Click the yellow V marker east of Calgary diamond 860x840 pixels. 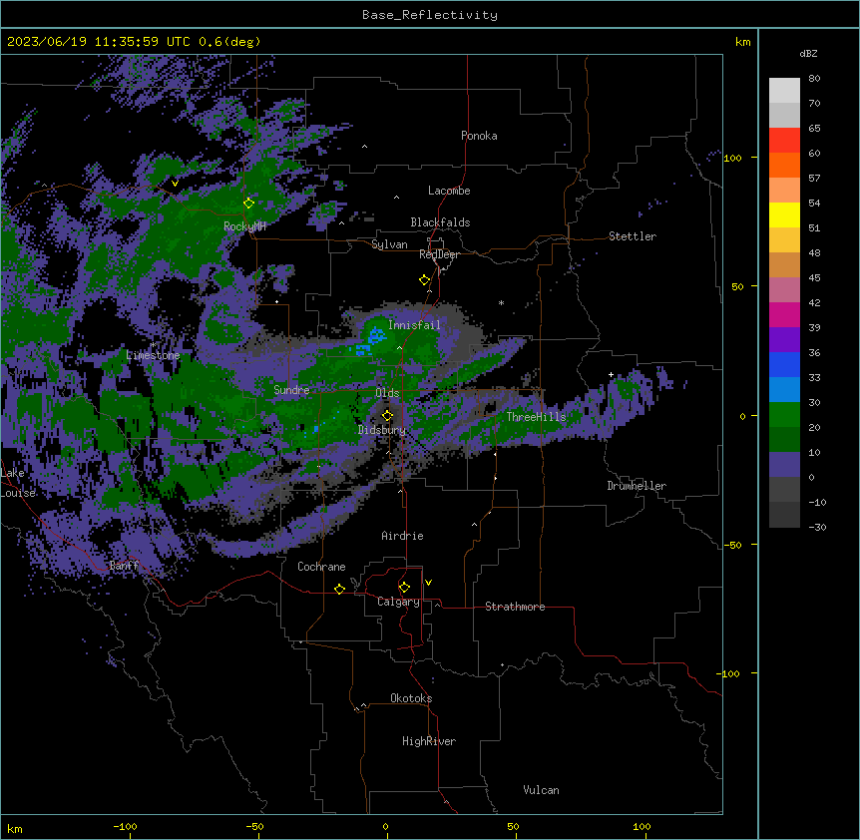coord(428,583)
